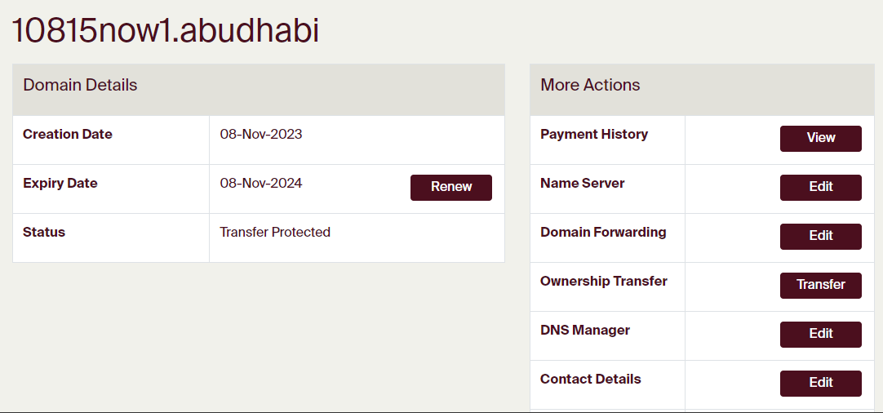Click the Payment History row label
This screenshot has height=413, width=883.
coord(594,135)
